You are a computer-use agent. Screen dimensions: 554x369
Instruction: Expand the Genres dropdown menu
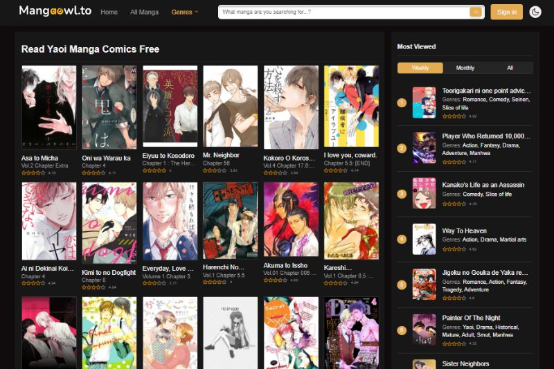point(185,12)
